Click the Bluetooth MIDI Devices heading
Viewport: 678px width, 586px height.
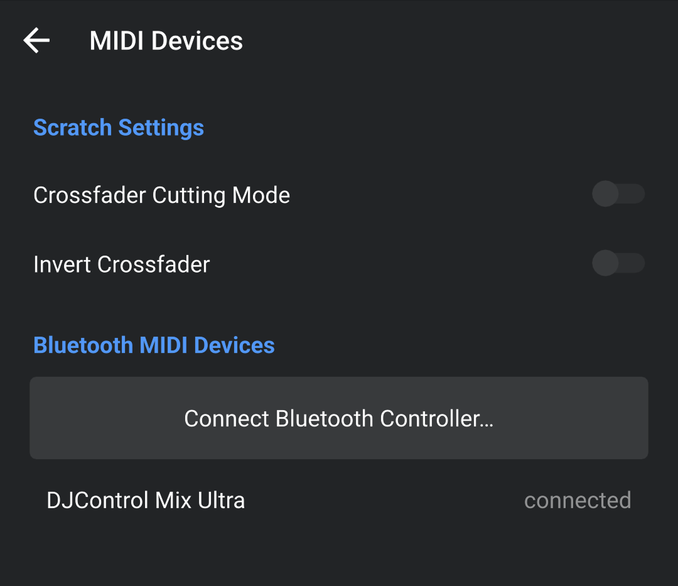[154, 345]
